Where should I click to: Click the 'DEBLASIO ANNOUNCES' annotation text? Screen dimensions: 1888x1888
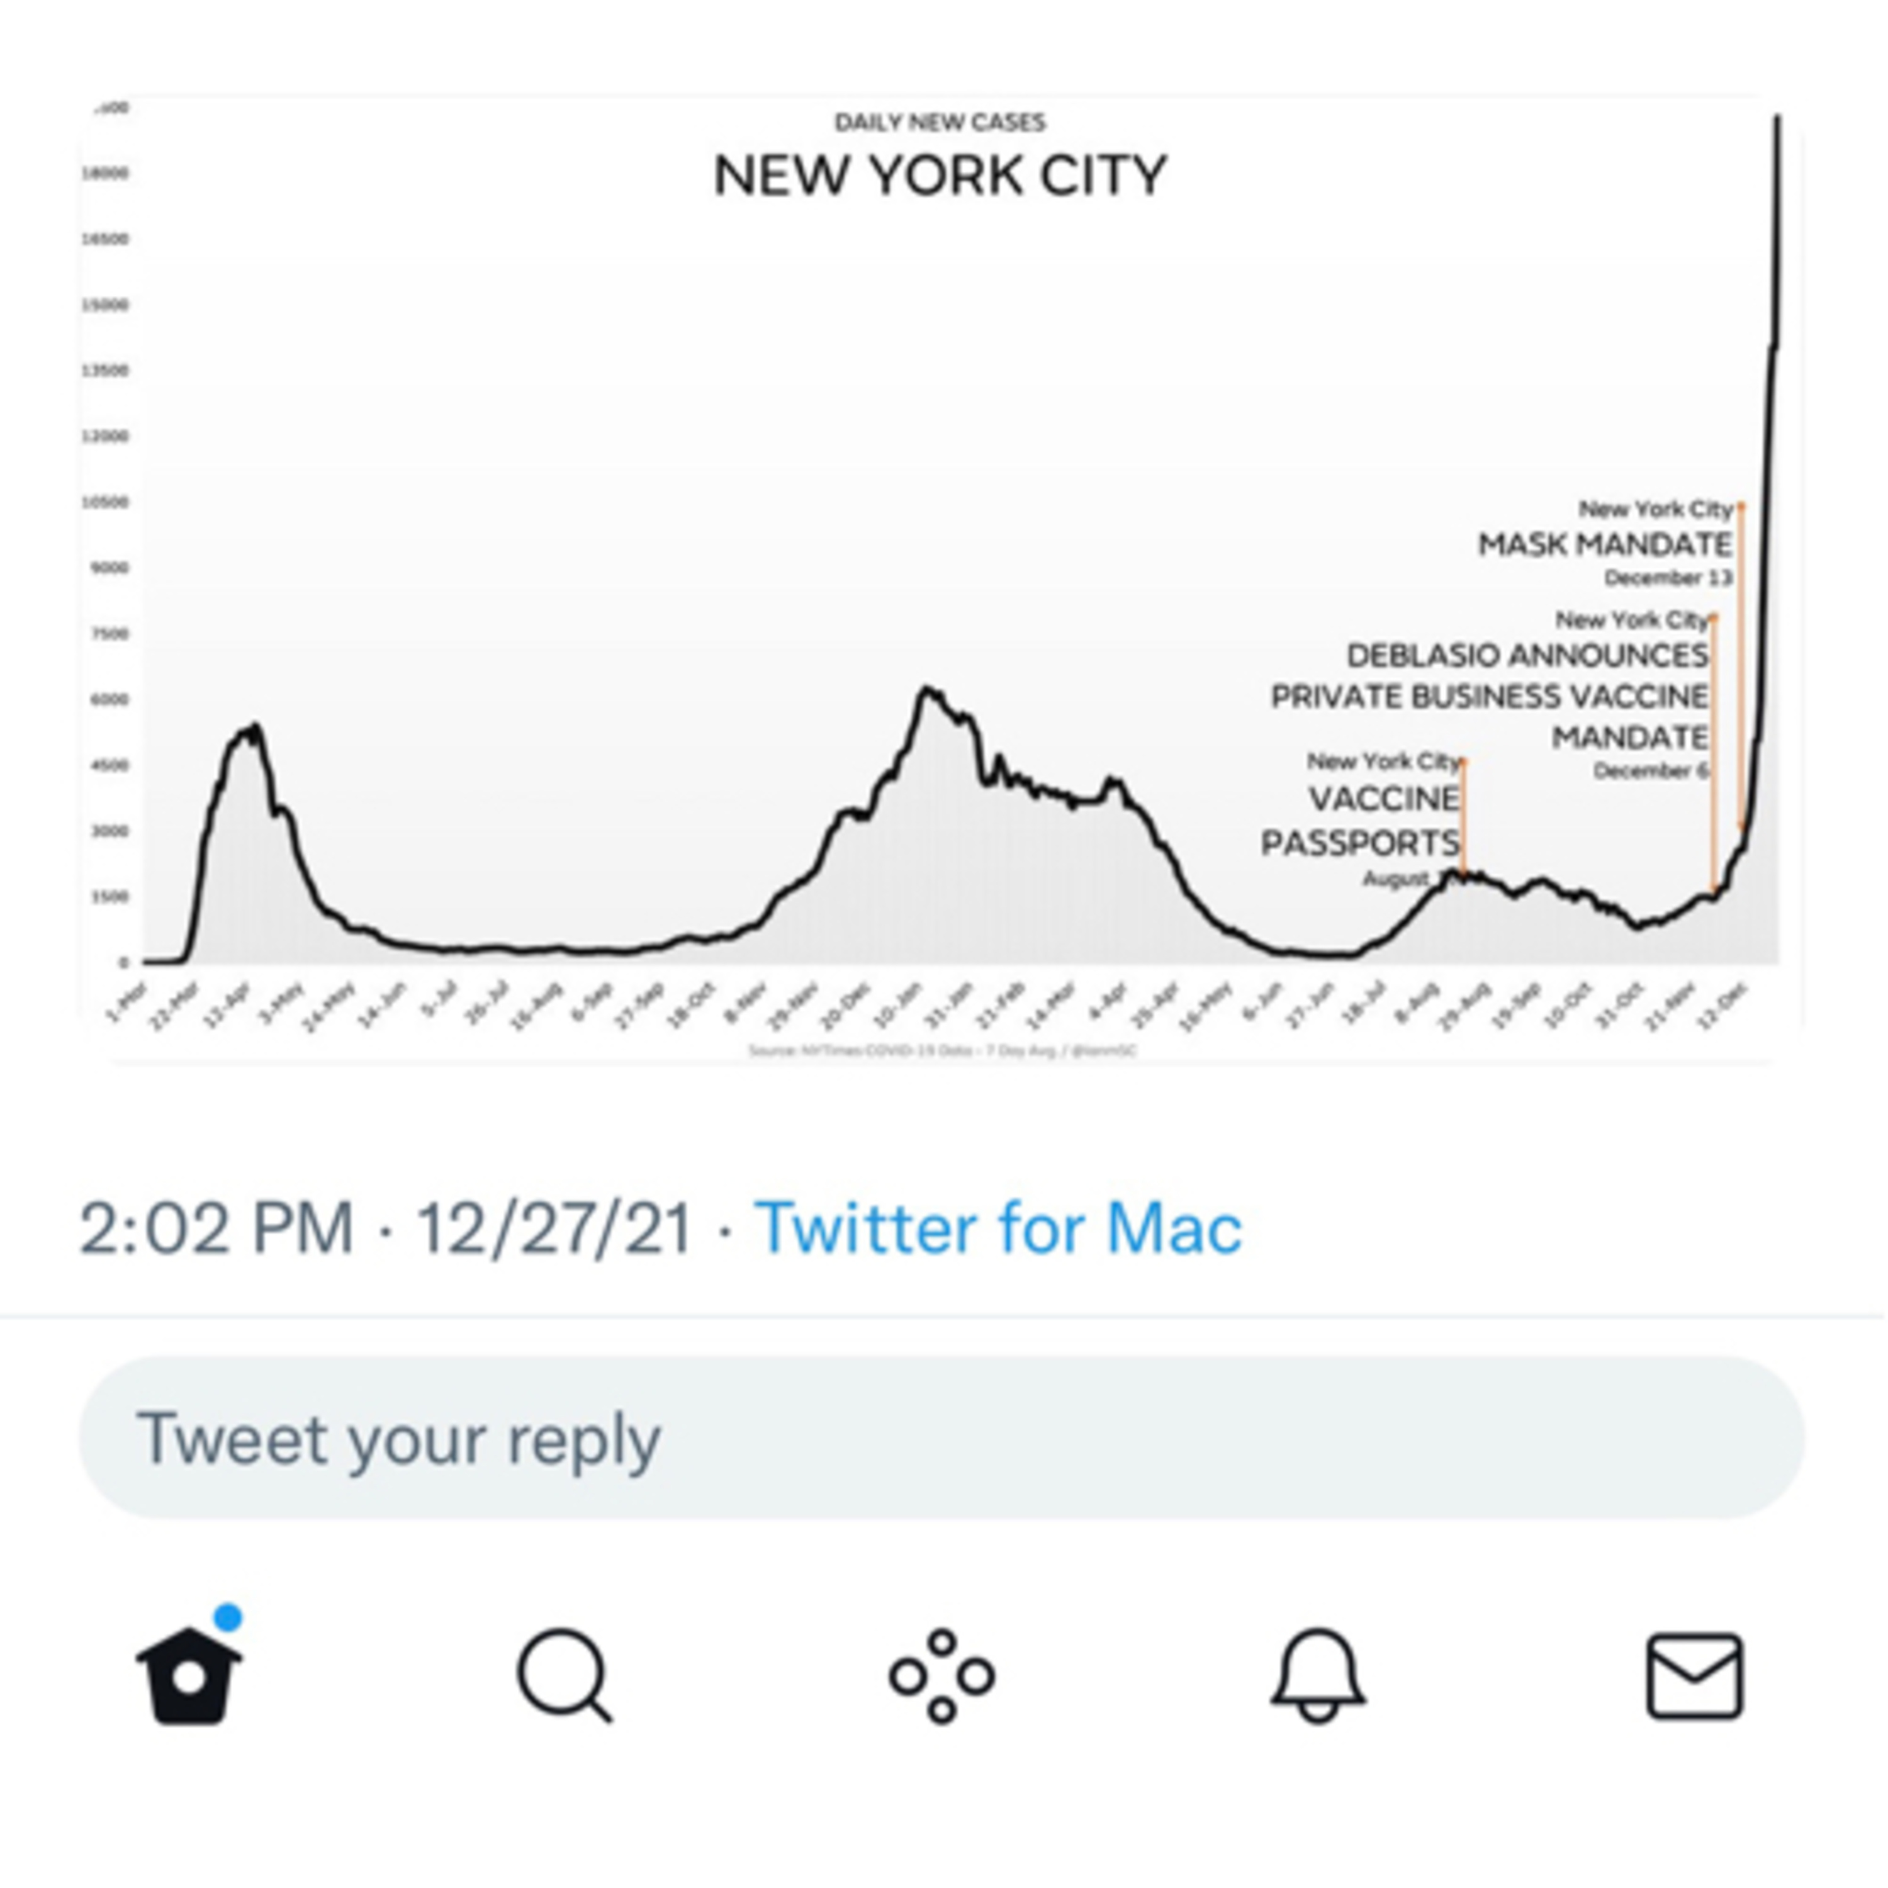coord(1527,655)
